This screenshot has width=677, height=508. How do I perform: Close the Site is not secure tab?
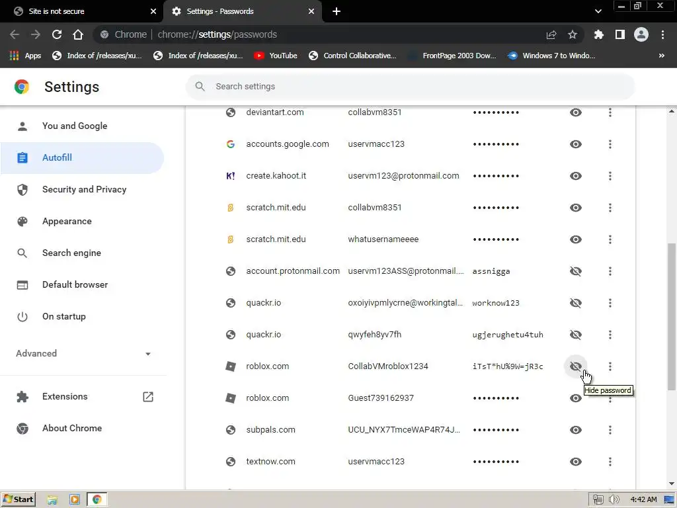point(153,12)
